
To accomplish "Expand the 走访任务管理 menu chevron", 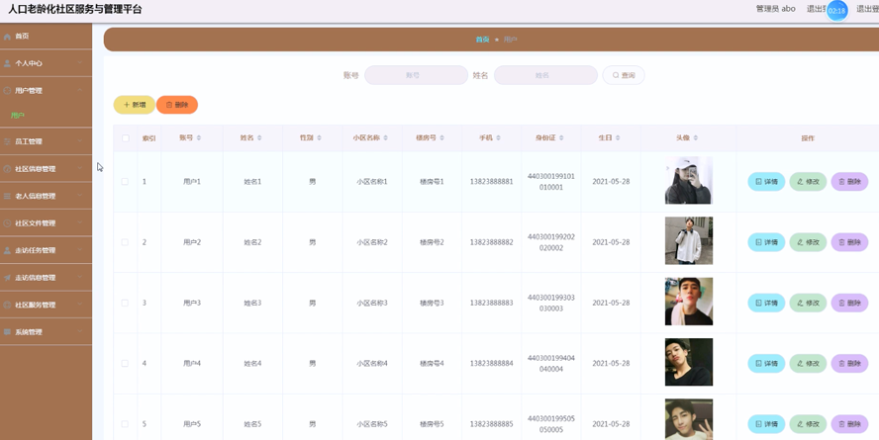I will [x=80, y=250].
